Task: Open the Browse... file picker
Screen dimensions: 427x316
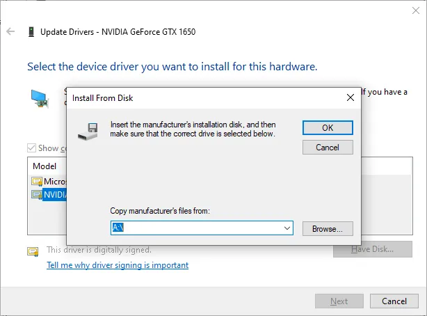Action: (x=328, y=228)
